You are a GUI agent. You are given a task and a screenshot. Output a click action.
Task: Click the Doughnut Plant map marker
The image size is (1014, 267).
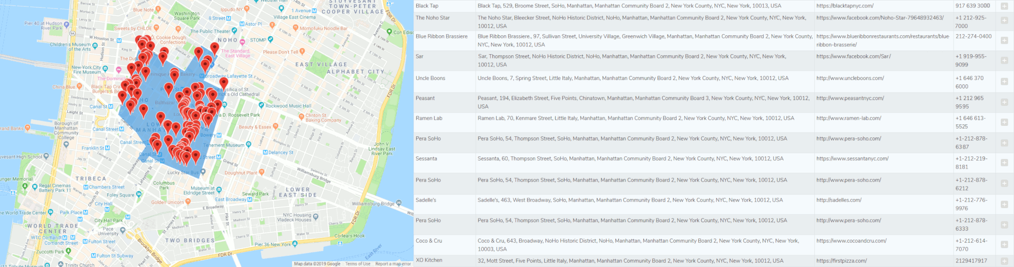261,172
